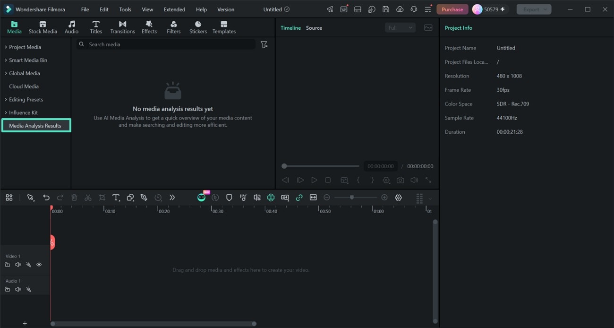Add a new track with plus button

coord(25,324)
